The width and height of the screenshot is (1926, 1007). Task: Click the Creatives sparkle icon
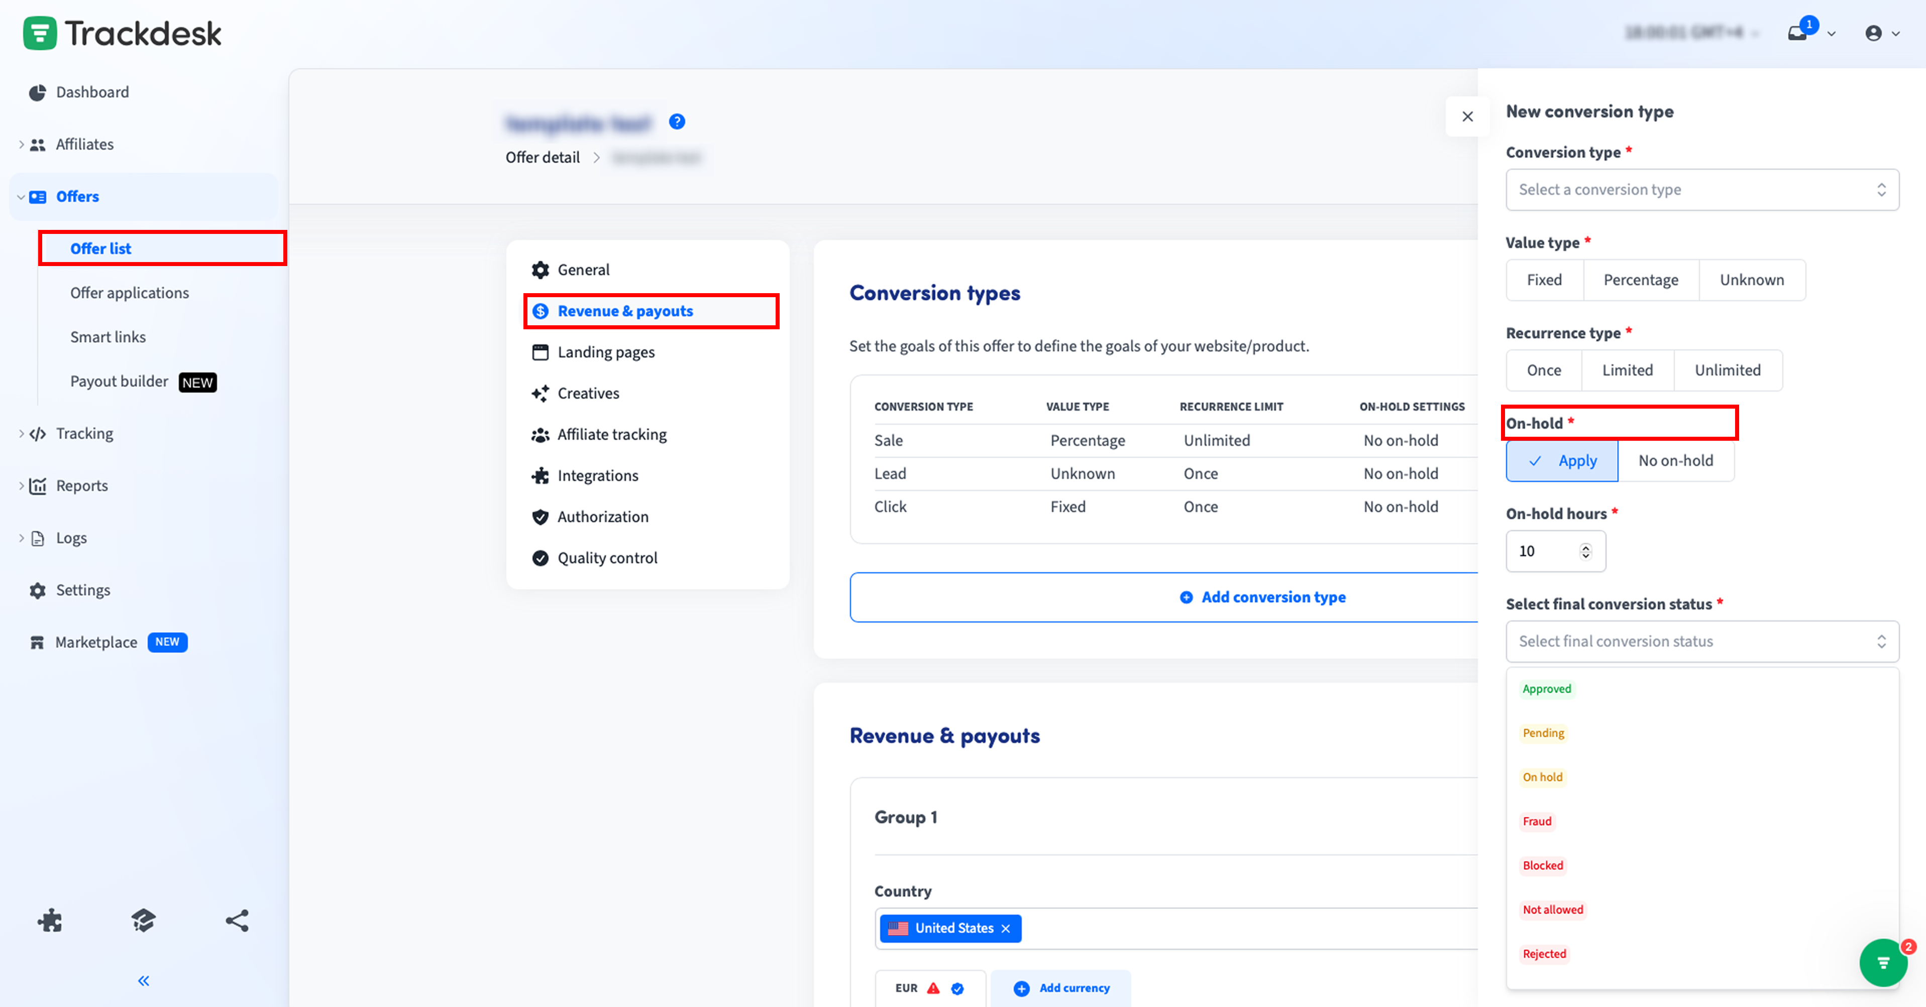point(540,393)
